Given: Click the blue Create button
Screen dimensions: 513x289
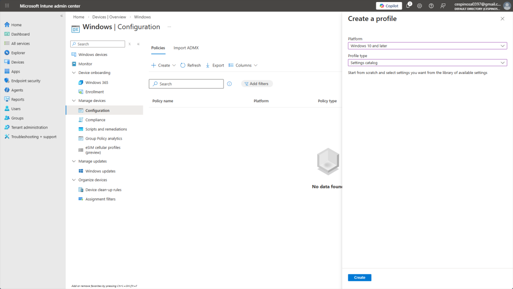Looking at the screenshot, I should coord(359,277).
